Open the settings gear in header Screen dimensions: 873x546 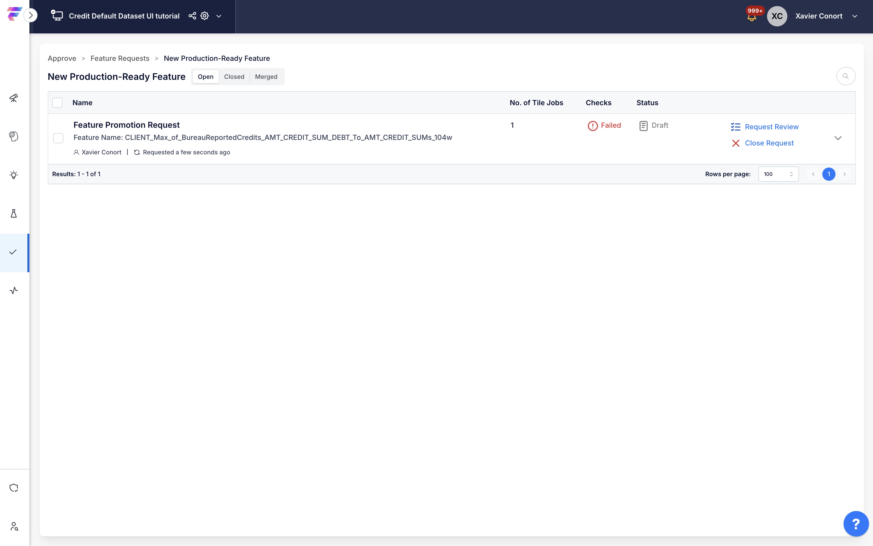click(x=205, y=16)
